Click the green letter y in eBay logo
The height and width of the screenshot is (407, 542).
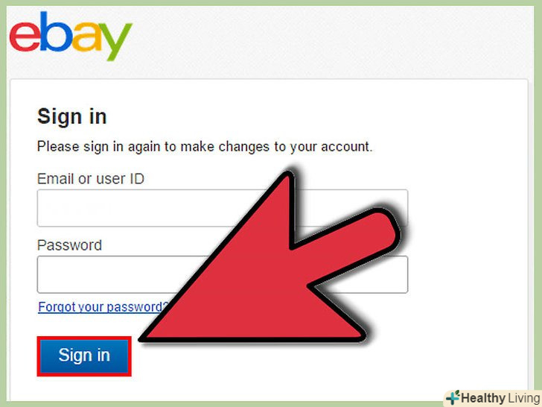115,42
